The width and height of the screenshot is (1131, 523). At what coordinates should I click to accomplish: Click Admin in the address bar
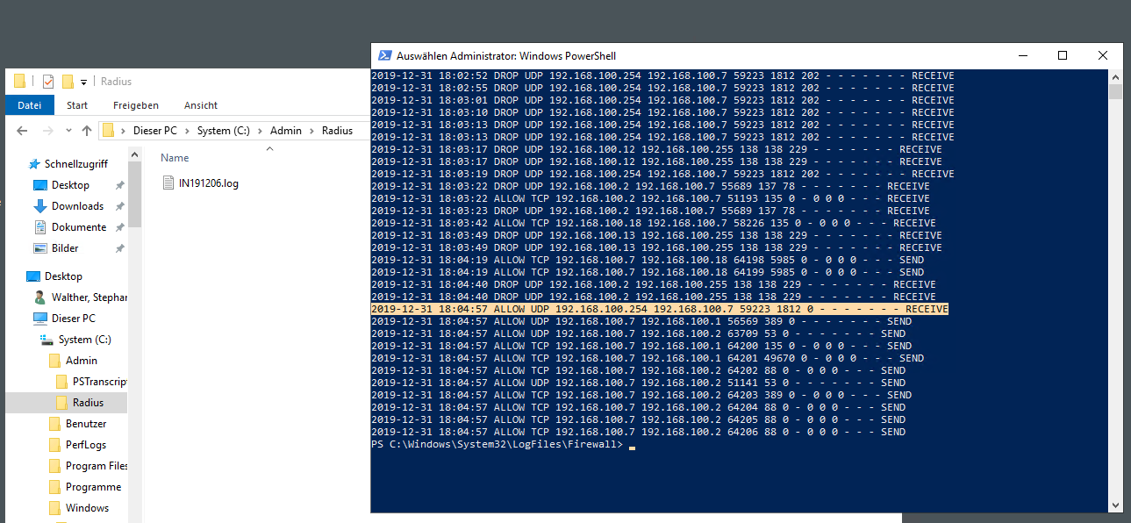click(285, 131)
